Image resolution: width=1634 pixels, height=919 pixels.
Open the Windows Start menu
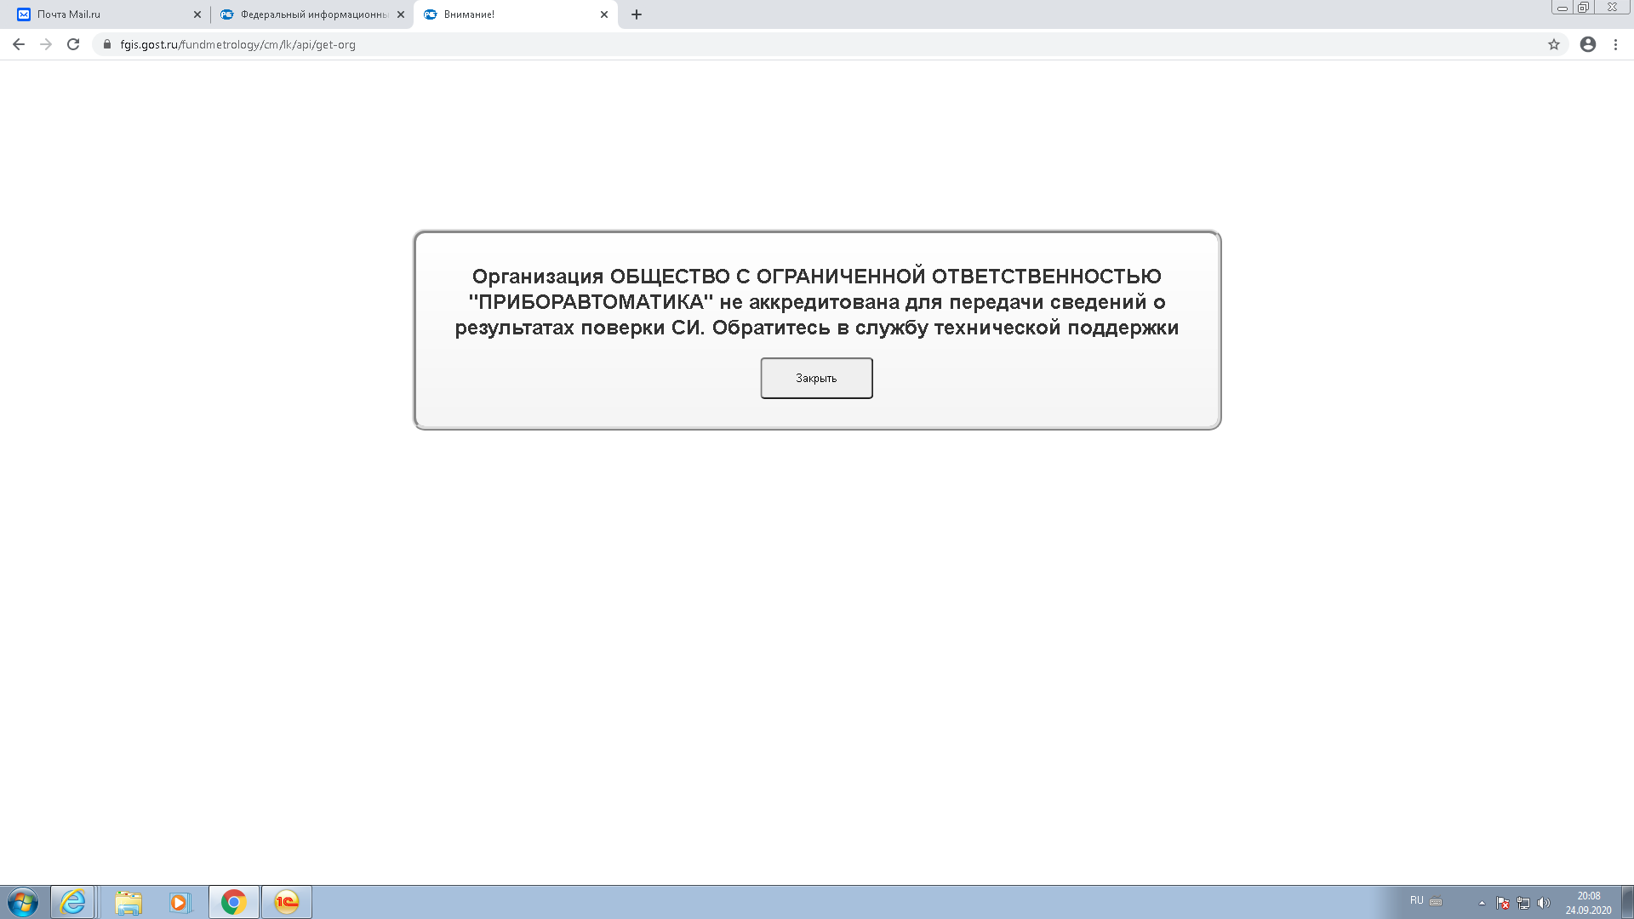tap(23, 902)
